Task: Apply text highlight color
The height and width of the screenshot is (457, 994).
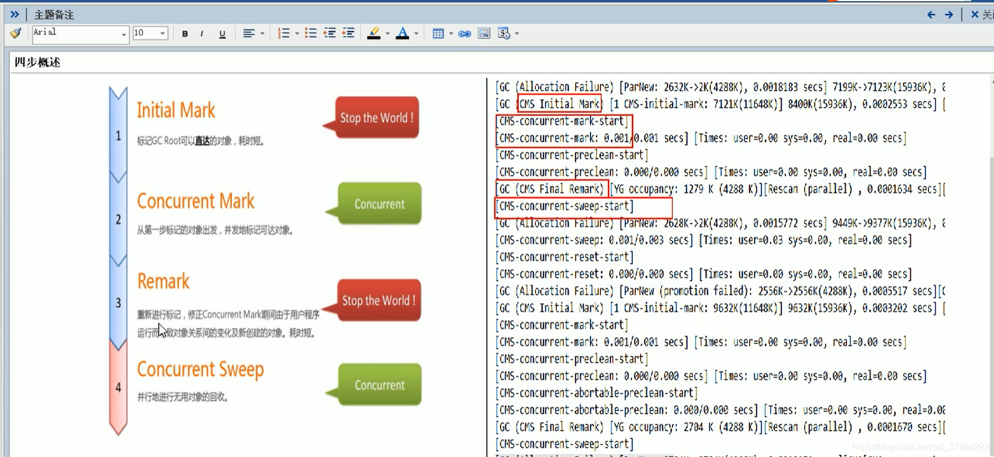Action: (x=374, y=34)
